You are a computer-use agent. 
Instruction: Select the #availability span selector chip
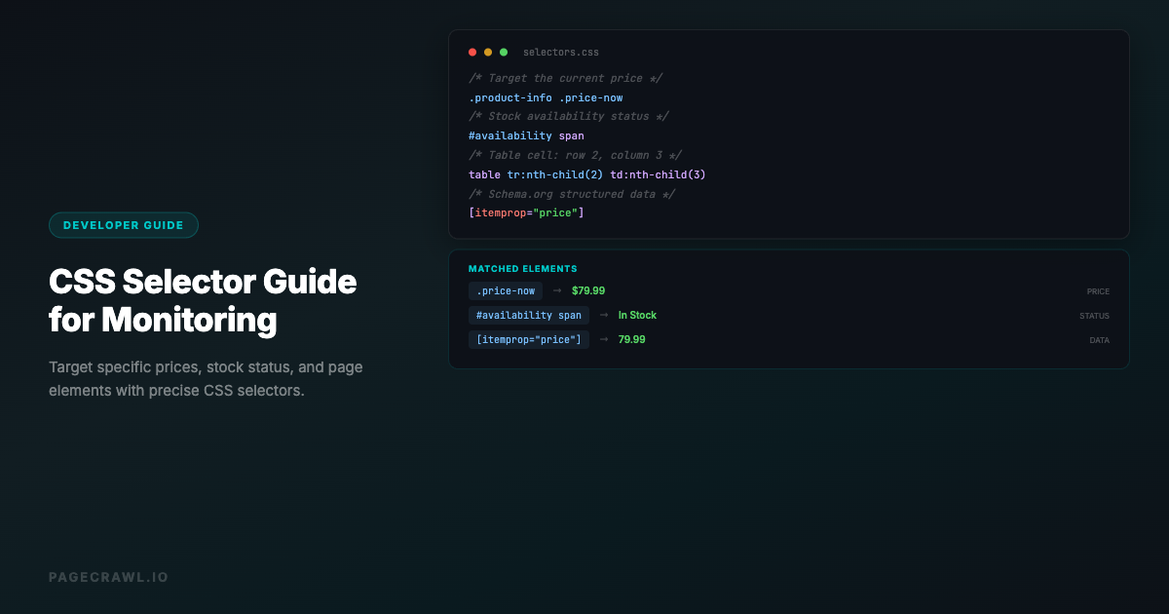pyautogui.click(x=529, y=315)
